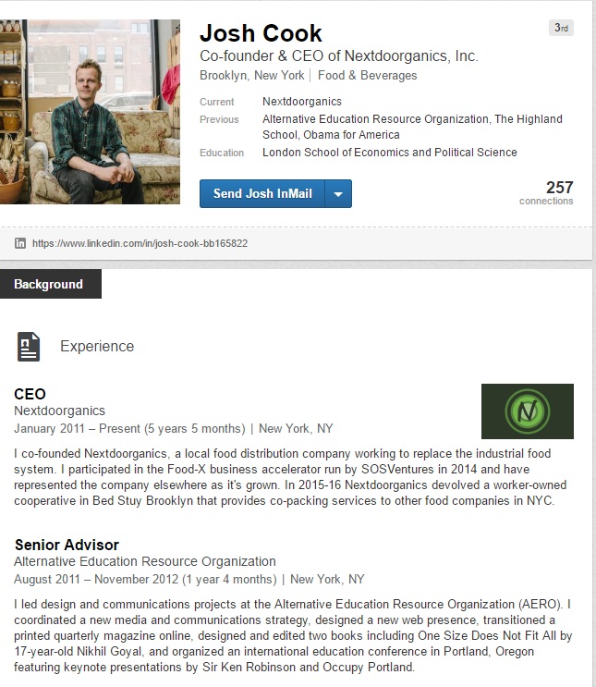
Task: Click the LinkedIn icon beside profile URL
Action: click(20, 243)
